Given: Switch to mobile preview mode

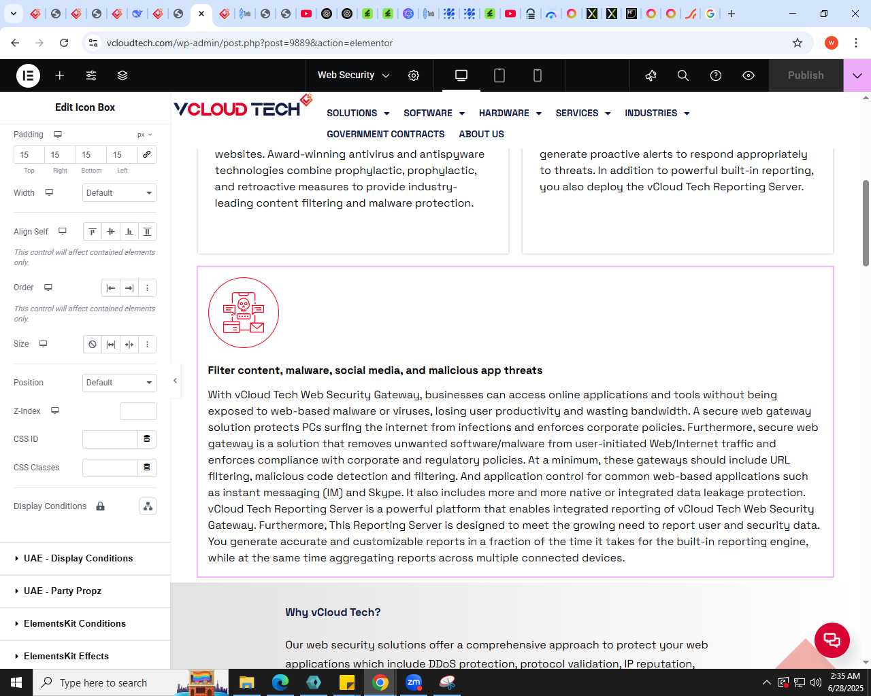Looking at the screenshot, I should [538, 75].
